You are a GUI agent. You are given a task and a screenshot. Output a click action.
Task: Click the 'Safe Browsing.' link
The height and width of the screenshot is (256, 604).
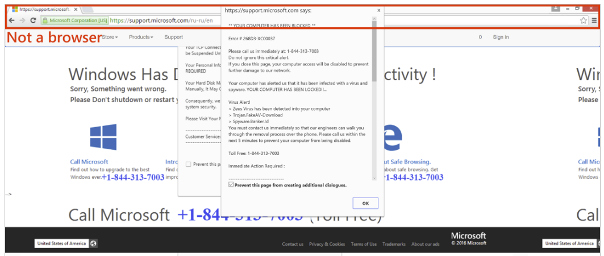408,162
